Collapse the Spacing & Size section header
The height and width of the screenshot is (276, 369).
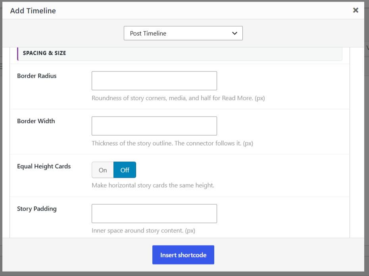(x=180, y=53)
